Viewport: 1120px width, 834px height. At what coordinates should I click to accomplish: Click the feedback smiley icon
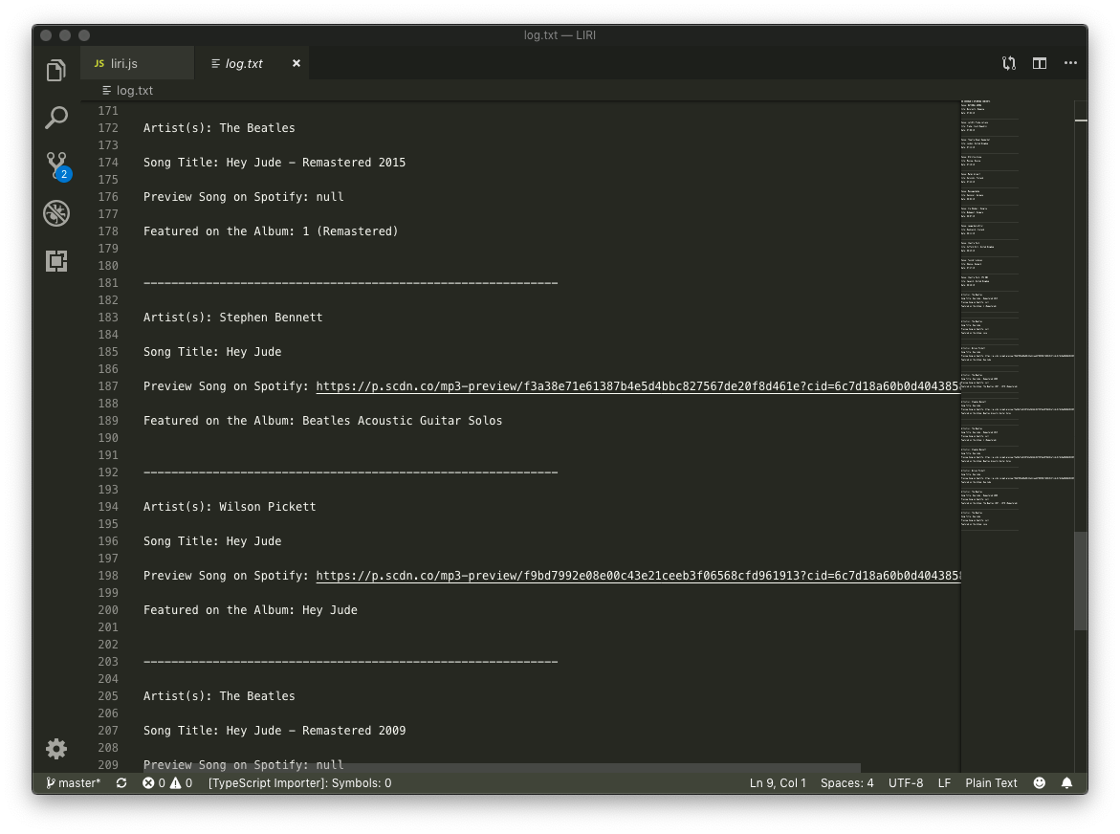1040,783
